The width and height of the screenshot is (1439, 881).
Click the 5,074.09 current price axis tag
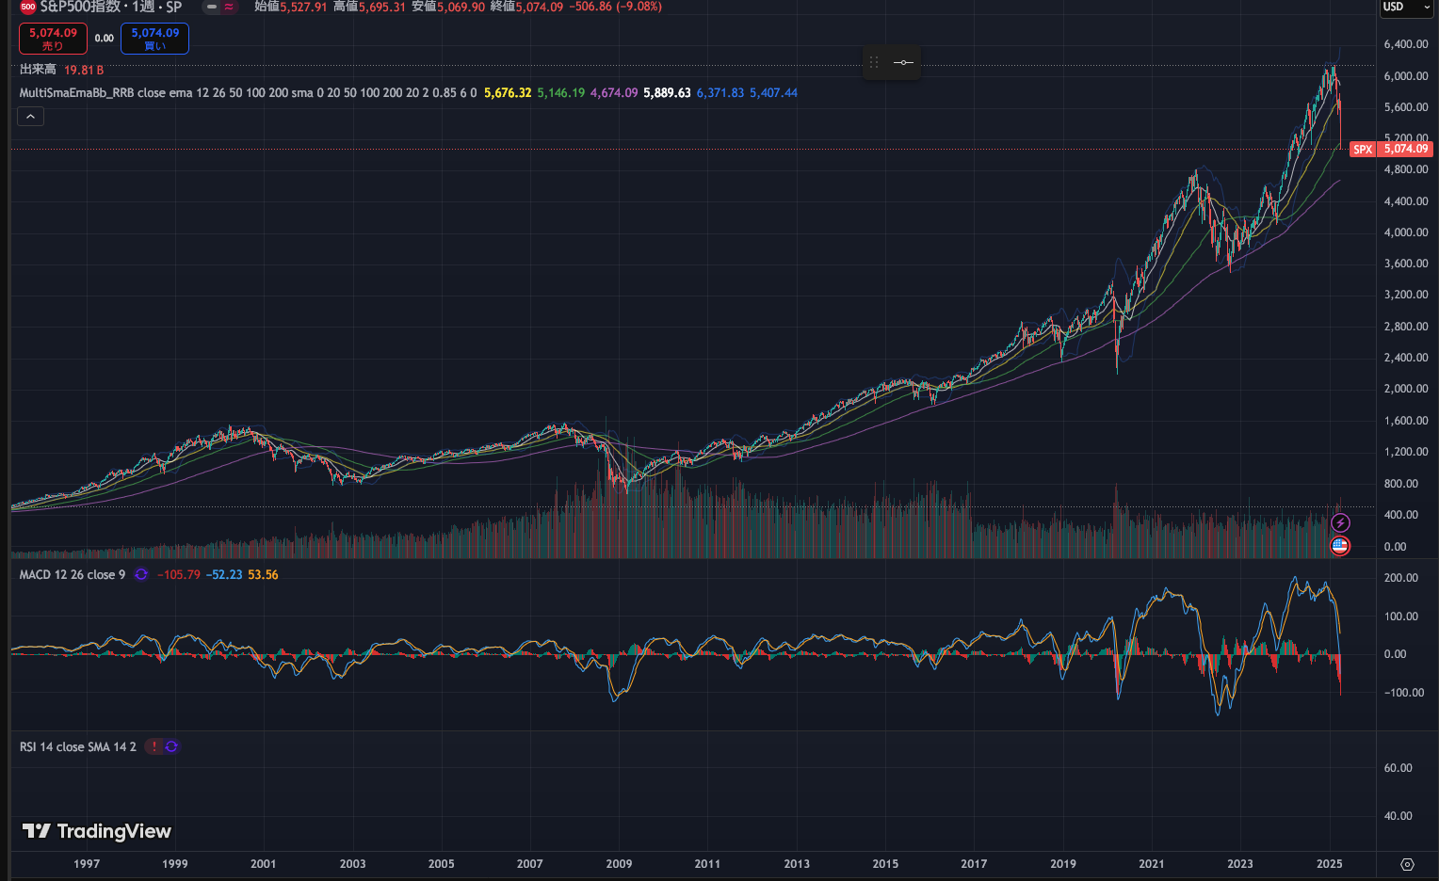(1406, 149)
